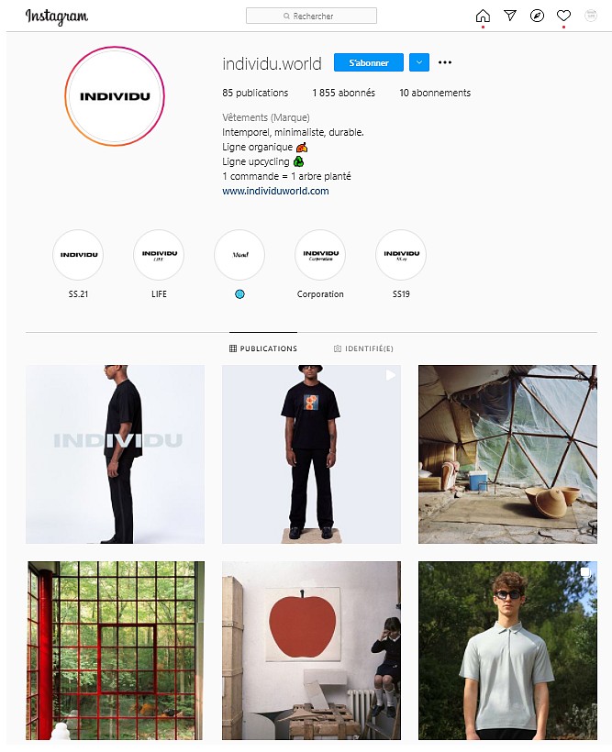Follow the account with S'abonner button
Image resolution: width=612 pixels, height=752 pixels.
coord(369,62)
